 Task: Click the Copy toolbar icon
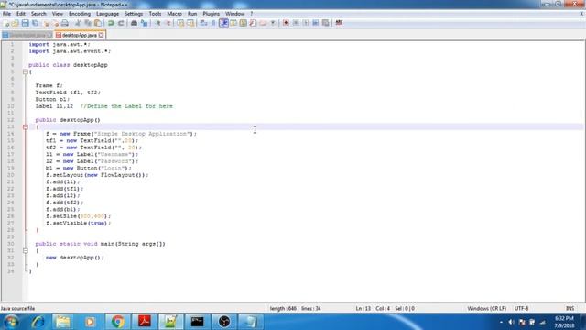(88, 23)
